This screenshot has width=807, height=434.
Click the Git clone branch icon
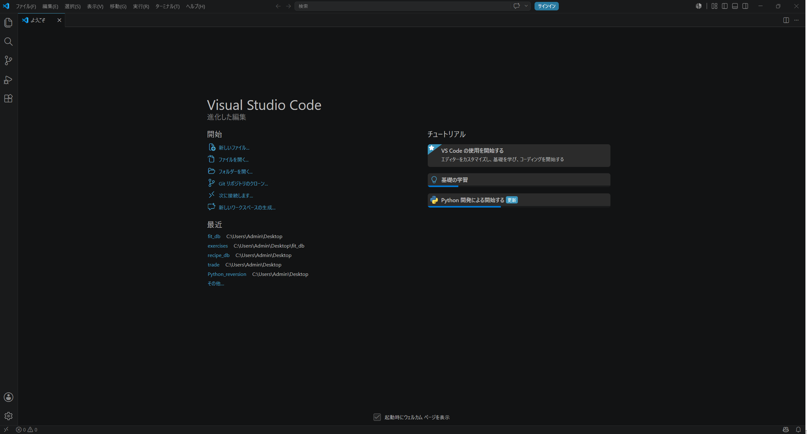(x=212, y=183)
